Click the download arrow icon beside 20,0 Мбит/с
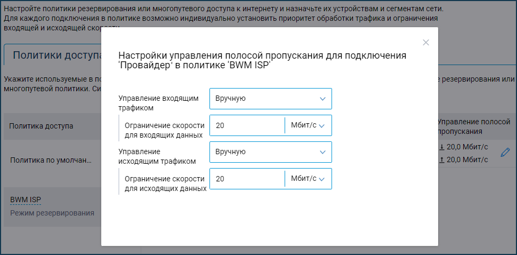Image resolution: width=517 pixels, height=255 pixels. click(441, 147)
